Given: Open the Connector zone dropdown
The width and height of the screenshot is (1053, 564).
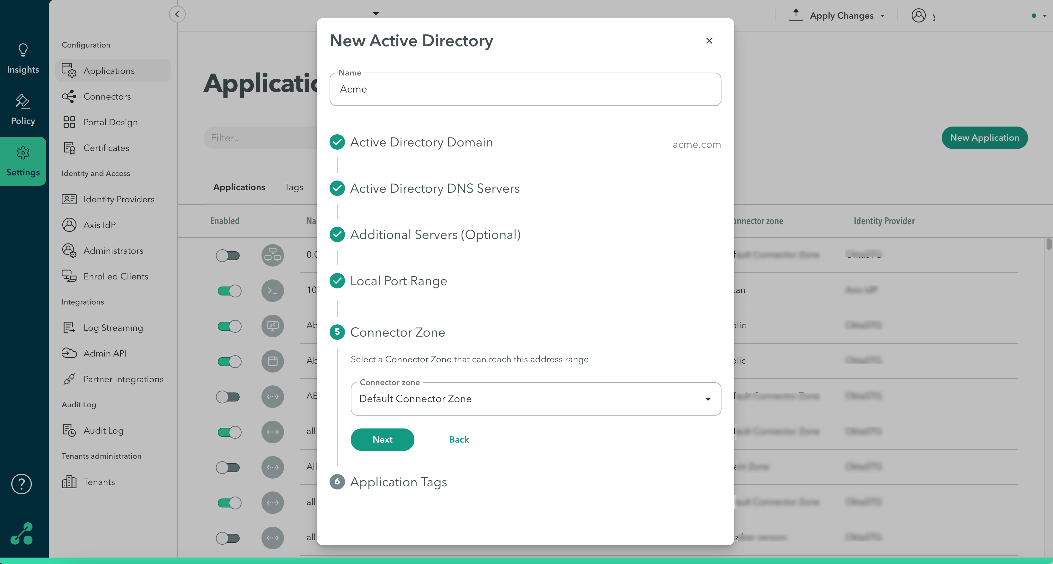Looking at the screenshot, I should click(535, 399).
